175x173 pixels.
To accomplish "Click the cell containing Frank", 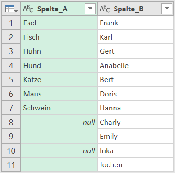I will click(135, 23).
